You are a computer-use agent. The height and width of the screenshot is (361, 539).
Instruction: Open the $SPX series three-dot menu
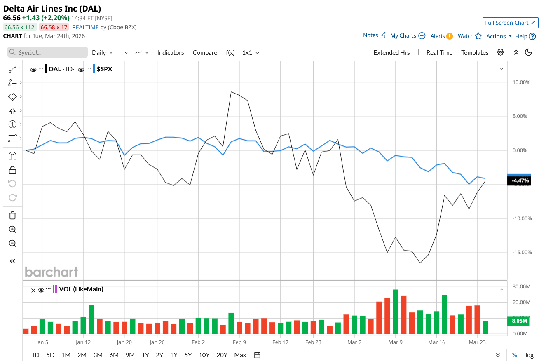click(89, 68)
